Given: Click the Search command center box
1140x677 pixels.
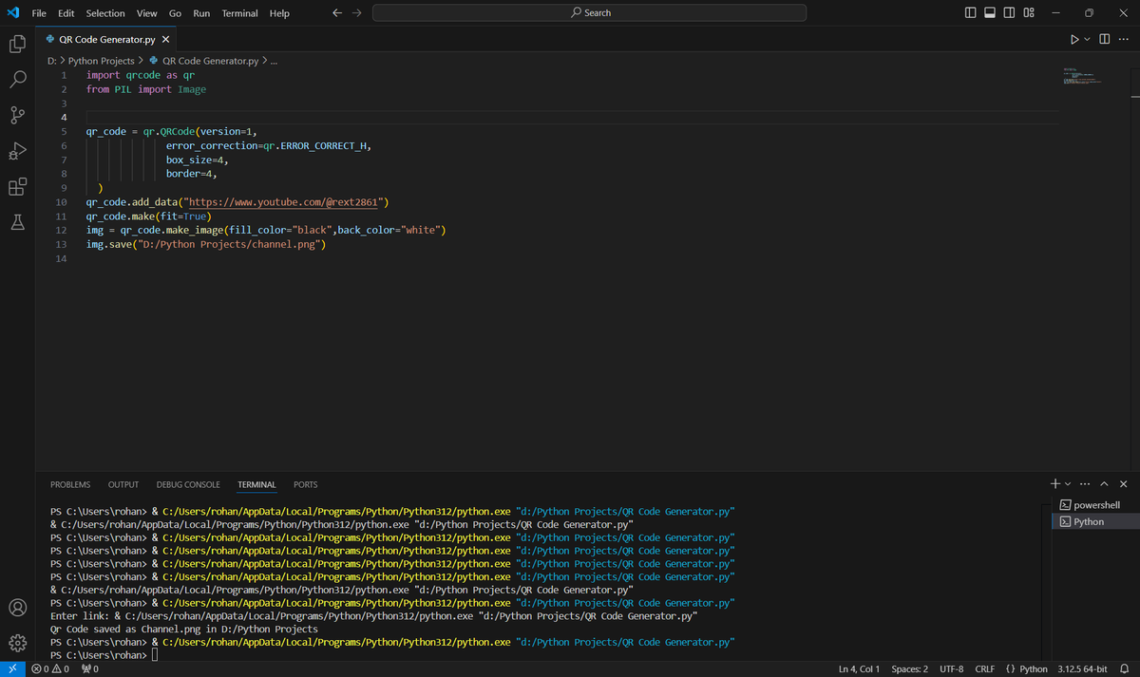Looking at the screenshot, I should point(589,13).
